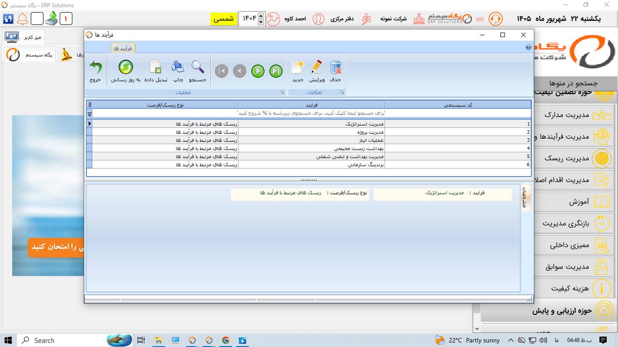The height and width of the screenshot is (347, 618).
Task: Open Chrome from the Windows taskbar
Action: [226, 340]
